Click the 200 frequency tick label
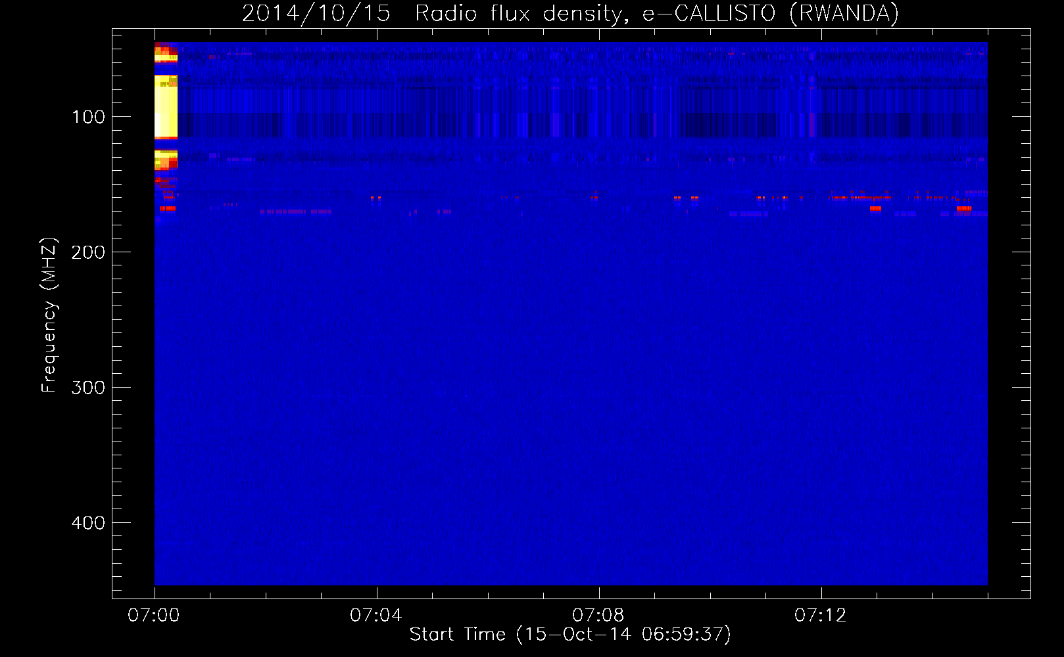The width and height of the screenshot is (1064, 657). (x=88, y=252)
